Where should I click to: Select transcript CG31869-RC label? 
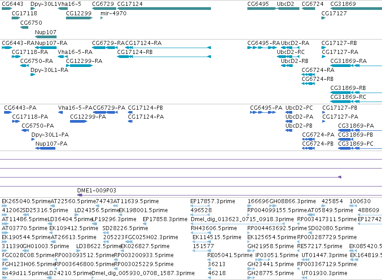pyautogui.click(x=348, y=97)
